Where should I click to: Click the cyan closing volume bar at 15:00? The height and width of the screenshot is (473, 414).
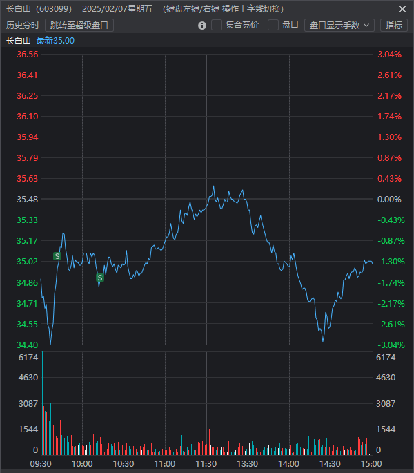coord(373,438)
